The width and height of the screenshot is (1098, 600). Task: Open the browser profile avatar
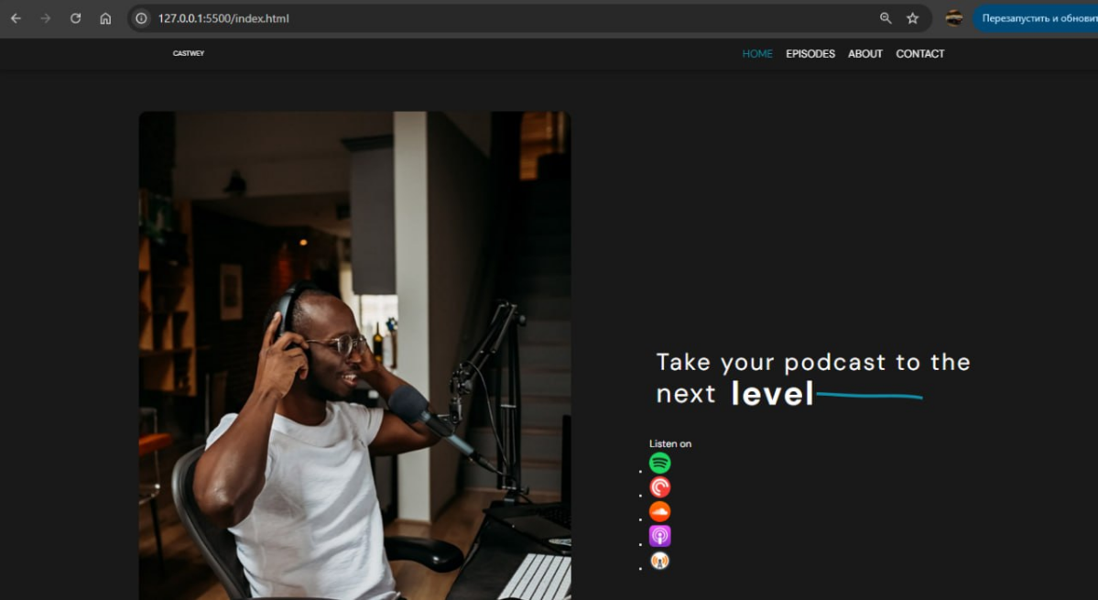953,18
